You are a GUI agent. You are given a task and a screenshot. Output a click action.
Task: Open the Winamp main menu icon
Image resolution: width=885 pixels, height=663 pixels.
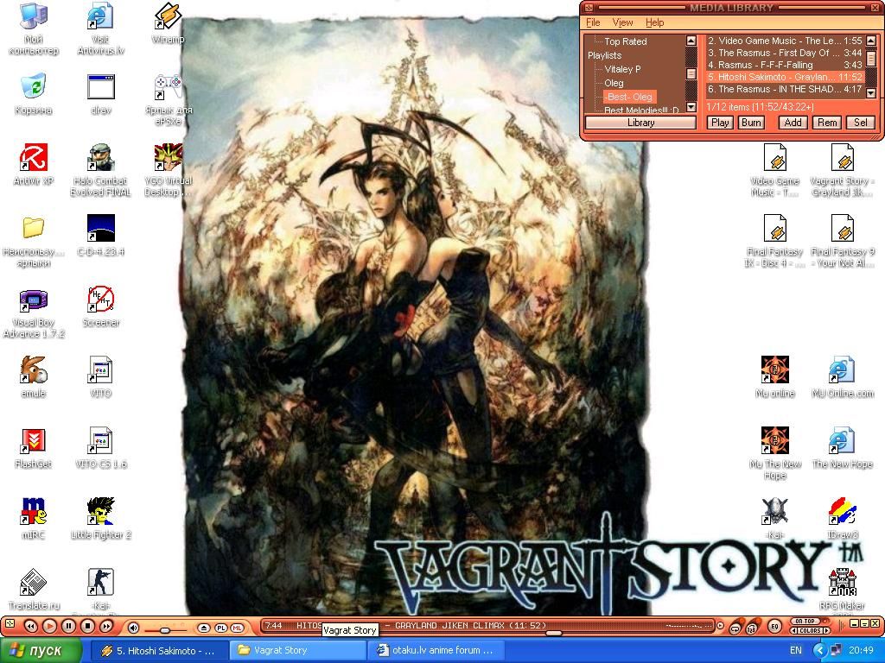[9, 625]
